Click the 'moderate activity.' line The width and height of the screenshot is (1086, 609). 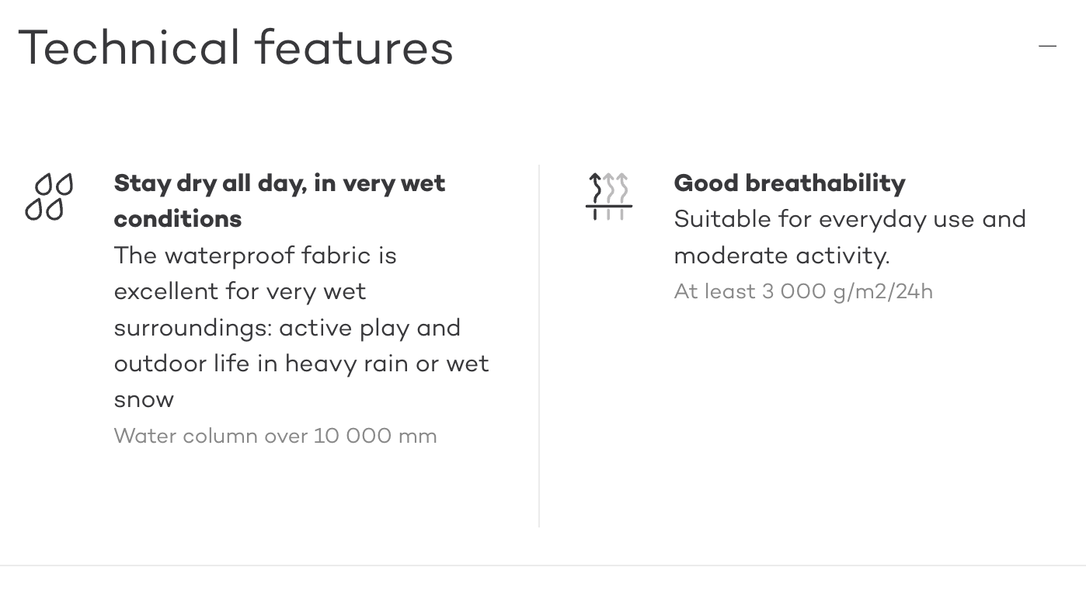[781, 256]
